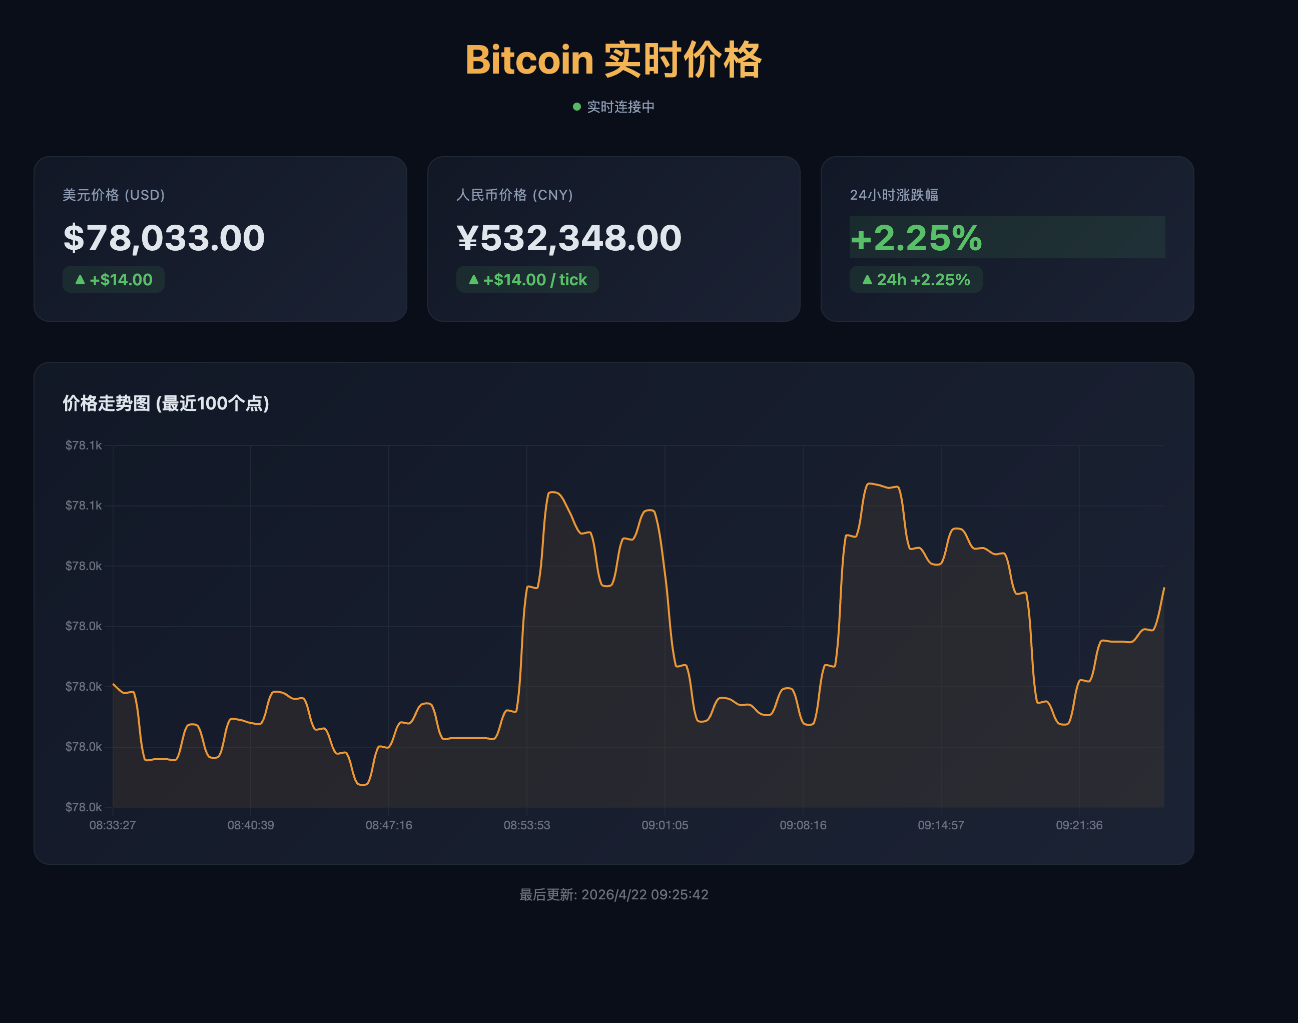
Task: Click the 08:33:27 time axis label
Action: point(113,825)
